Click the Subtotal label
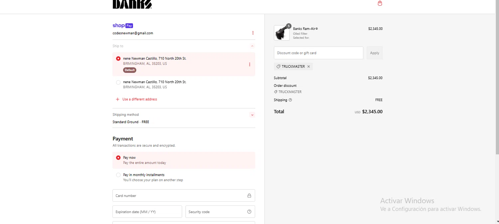The image size is (499, 224). coord(280,78)
